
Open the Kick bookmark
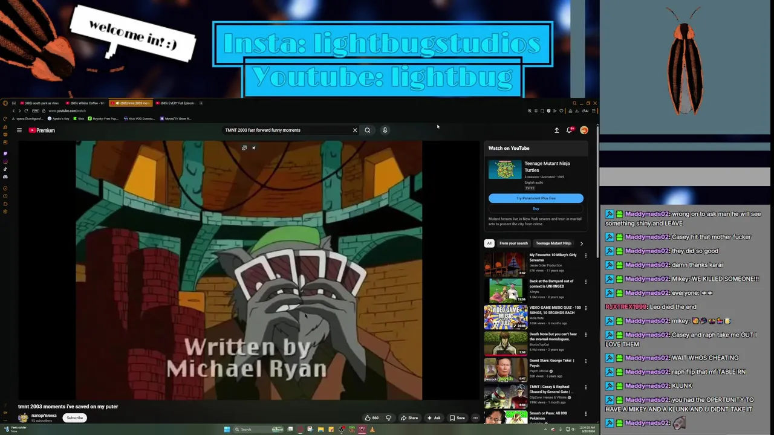click(79, 118)
